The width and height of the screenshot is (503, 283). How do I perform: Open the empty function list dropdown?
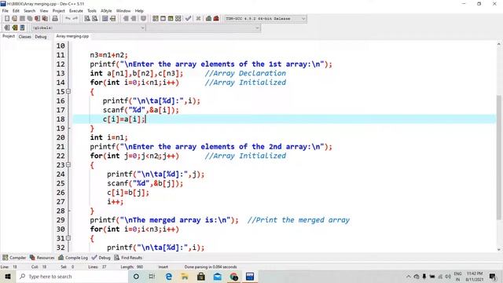tap(203, 28)
